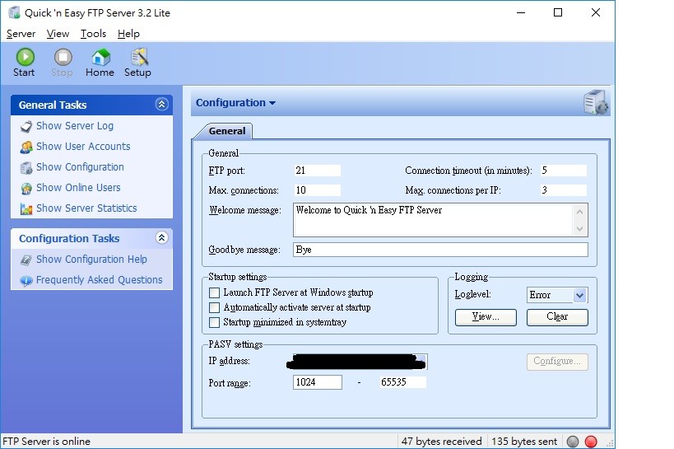Open Show User Accounts link
The image size is (674, 449).
83,147
